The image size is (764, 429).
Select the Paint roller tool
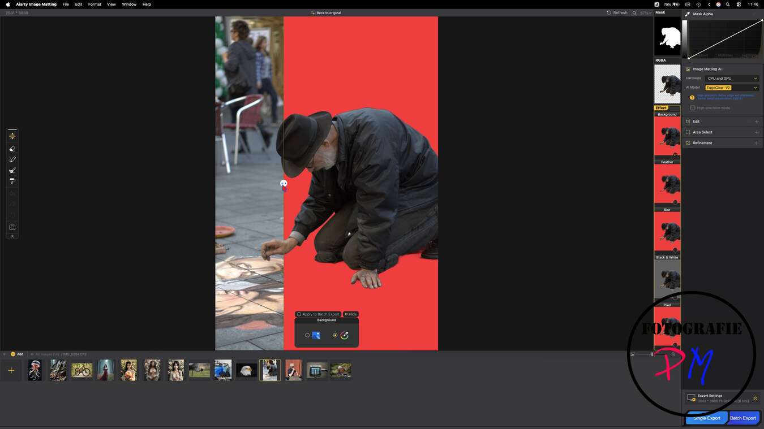[x=12, y=181]
